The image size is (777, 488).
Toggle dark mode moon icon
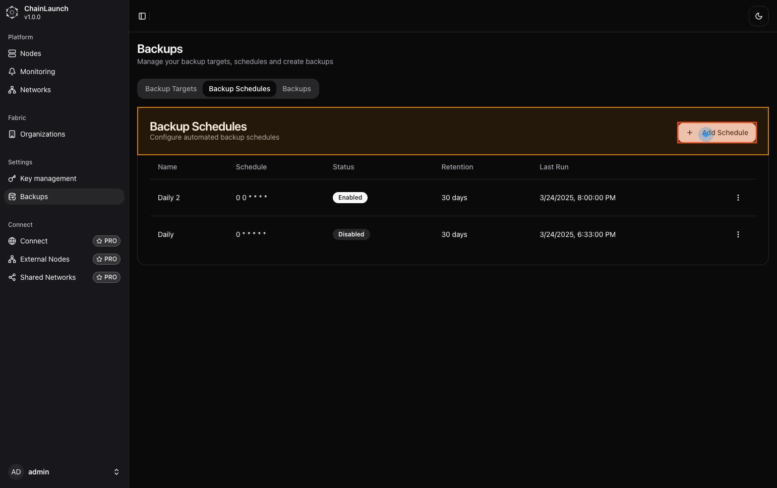[758, 16]
